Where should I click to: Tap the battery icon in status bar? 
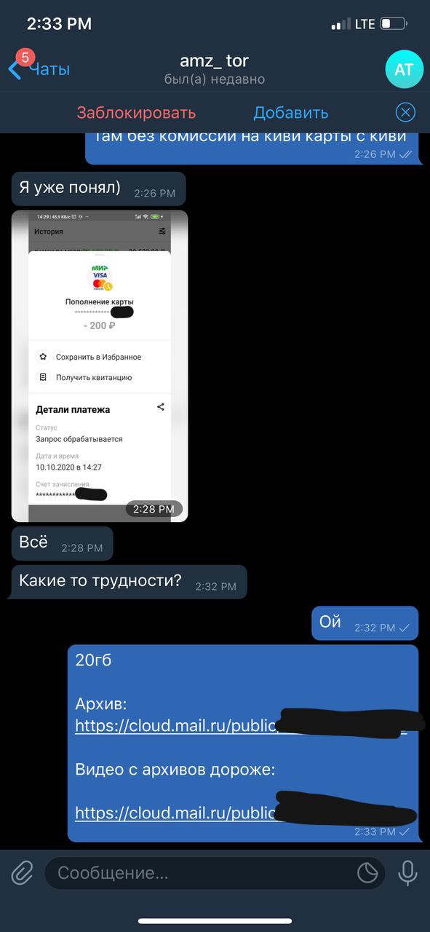point(394,24)
